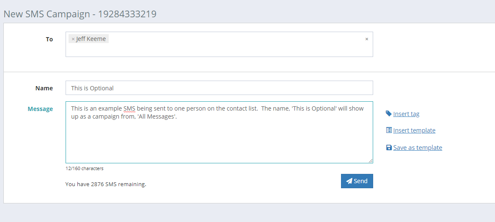This screenshot has height=222, width=495.
Task: Choose Save as template link
Action: 418,148
